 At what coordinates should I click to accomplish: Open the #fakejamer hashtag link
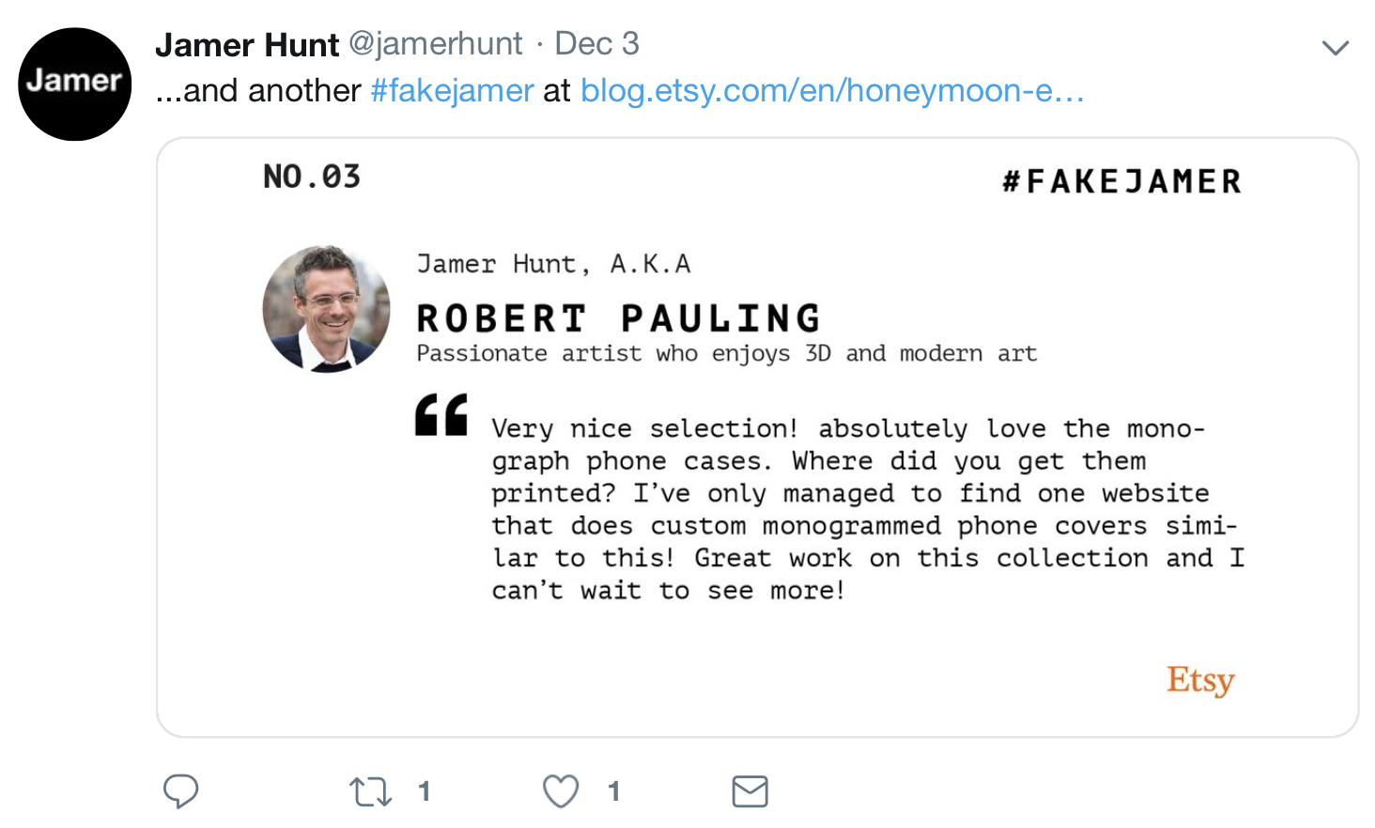452,90
